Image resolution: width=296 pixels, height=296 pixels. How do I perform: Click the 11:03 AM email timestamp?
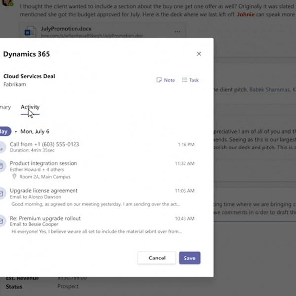(x=185, y=191)
